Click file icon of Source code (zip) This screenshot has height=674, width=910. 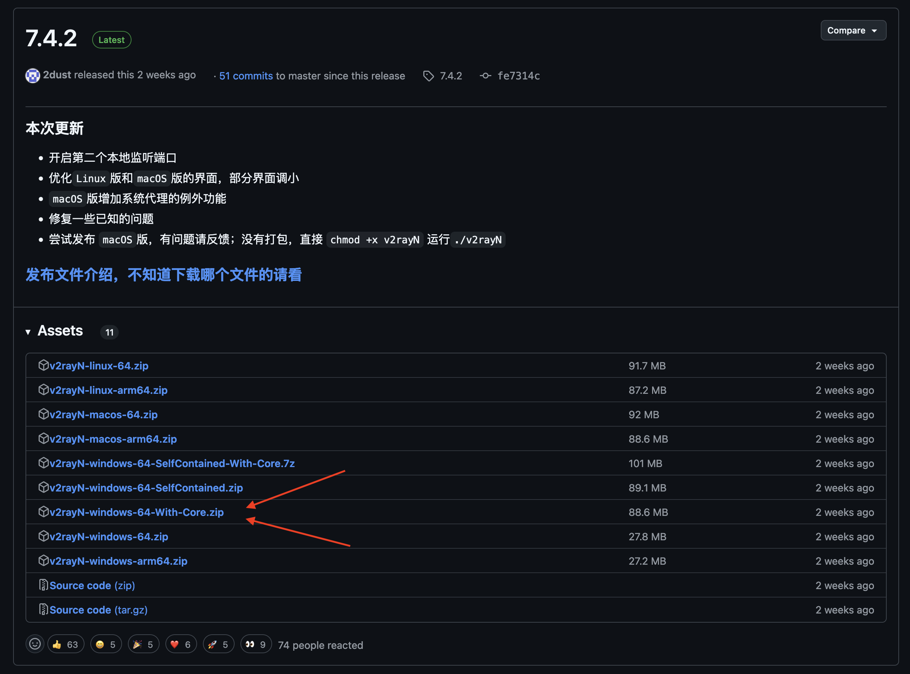pyautogui.click(x=43, y=585)
